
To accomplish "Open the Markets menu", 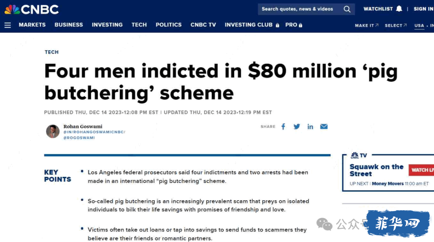I will point(32,25).
